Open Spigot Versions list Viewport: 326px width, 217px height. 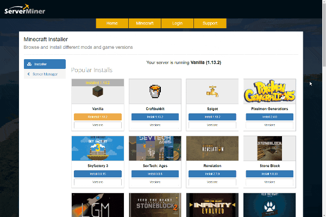coord(212,125)
